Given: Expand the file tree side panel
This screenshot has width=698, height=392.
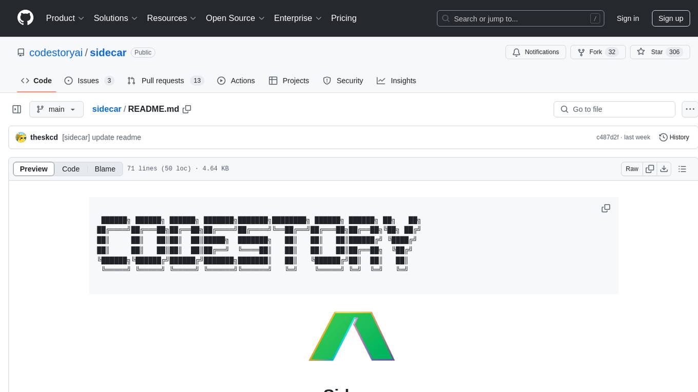Looking at the screenshot, I should click(17, 109).
